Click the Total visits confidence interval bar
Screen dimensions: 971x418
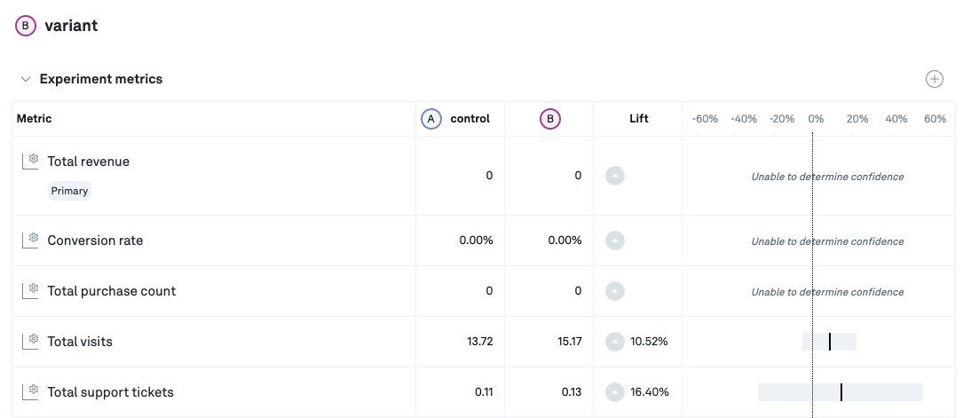pos(829,342)
